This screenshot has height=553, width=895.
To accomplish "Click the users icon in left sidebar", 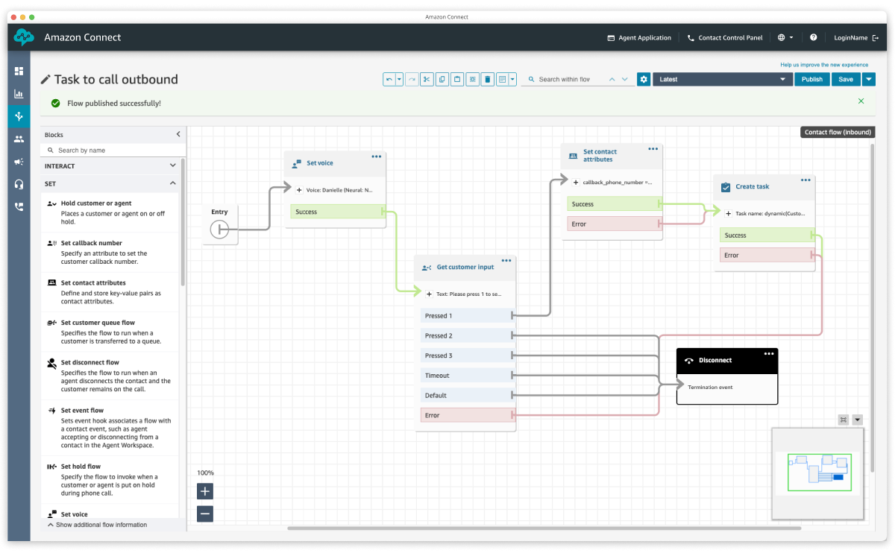I will [19, 139].
